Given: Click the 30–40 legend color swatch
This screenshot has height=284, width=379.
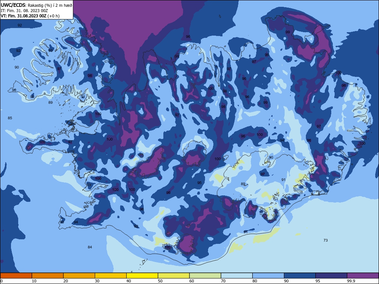Looking at the screenshot, I should pos(111,276).
